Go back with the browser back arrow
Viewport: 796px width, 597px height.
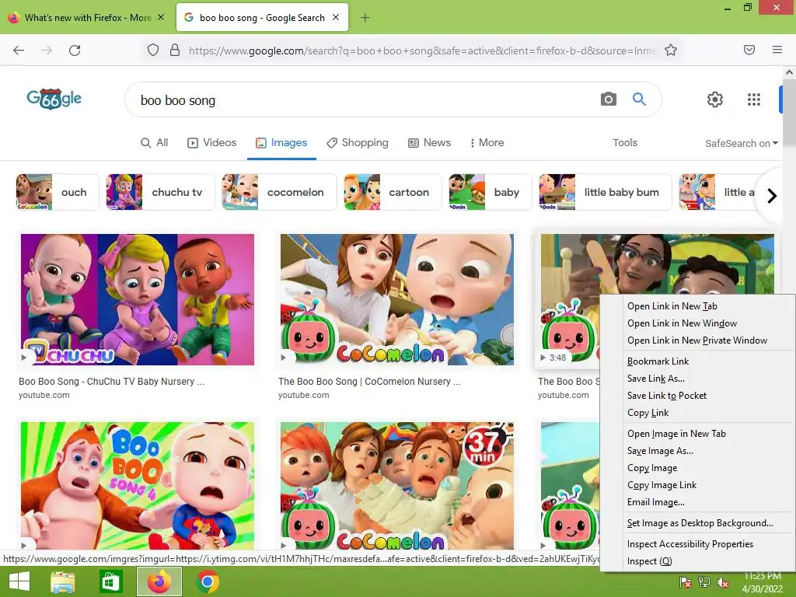click(19, 51)
